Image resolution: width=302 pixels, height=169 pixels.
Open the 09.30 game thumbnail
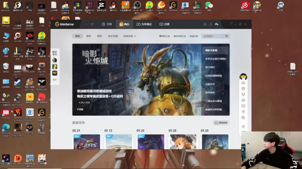point(215,142)
